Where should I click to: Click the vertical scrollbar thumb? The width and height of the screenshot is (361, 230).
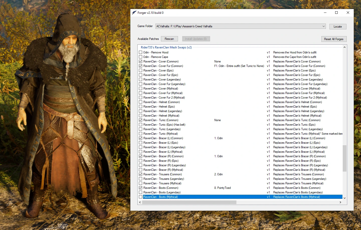(344, 158)
